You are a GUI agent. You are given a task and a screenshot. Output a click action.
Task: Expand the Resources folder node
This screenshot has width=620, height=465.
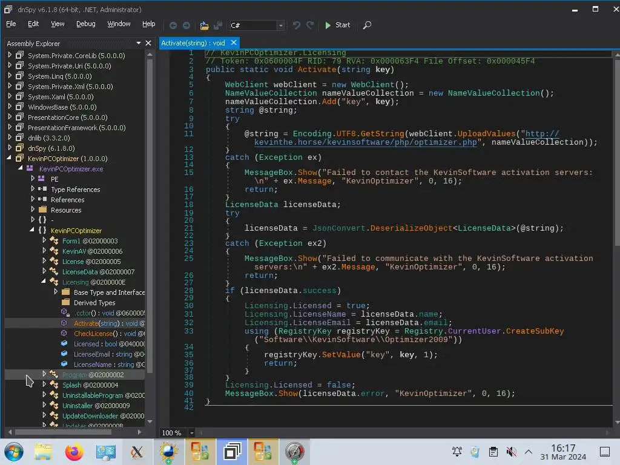click(33, 209)
